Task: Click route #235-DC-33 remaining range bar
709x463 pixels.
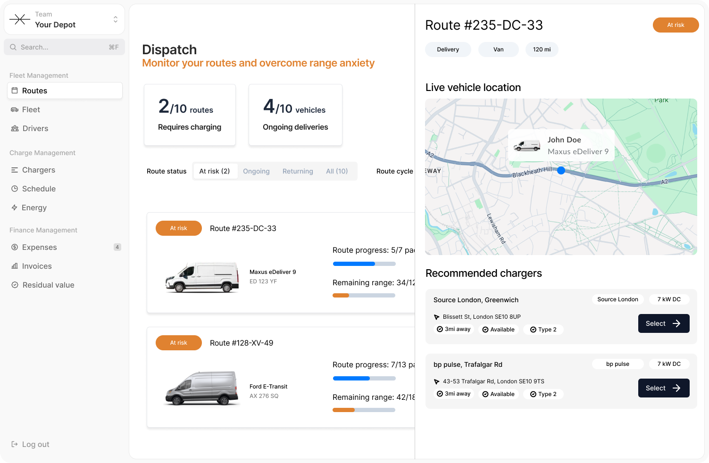Action: click(x=364, y=296)
